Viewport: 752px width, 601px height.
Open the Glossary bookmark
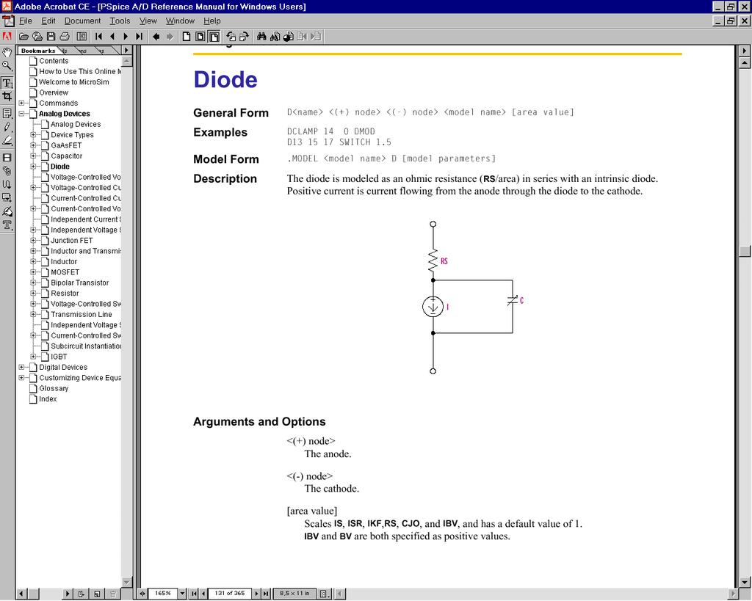[x=54, y=388]
